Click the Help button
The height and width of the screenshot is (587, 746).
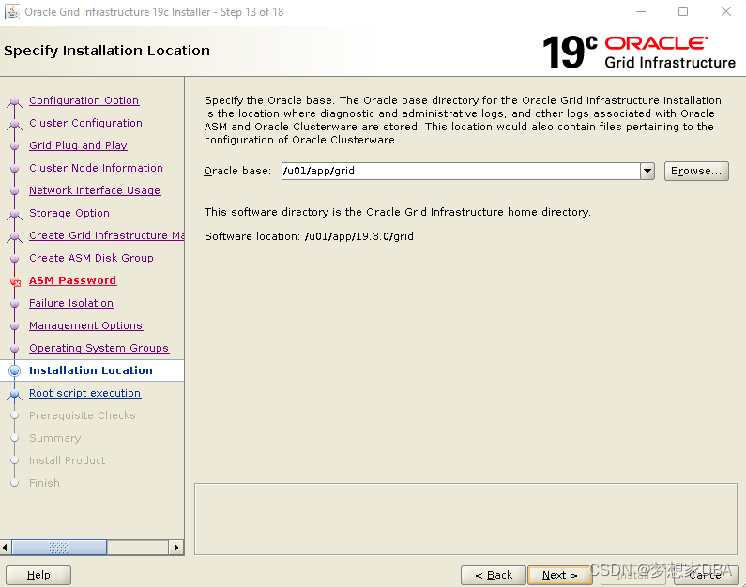point(38,575)
